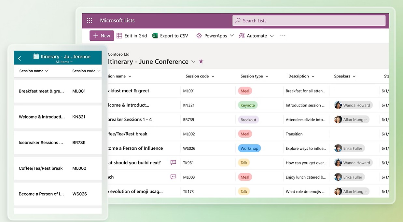Click Wanda Howard's avatar in KN321 row

point(338,105)
